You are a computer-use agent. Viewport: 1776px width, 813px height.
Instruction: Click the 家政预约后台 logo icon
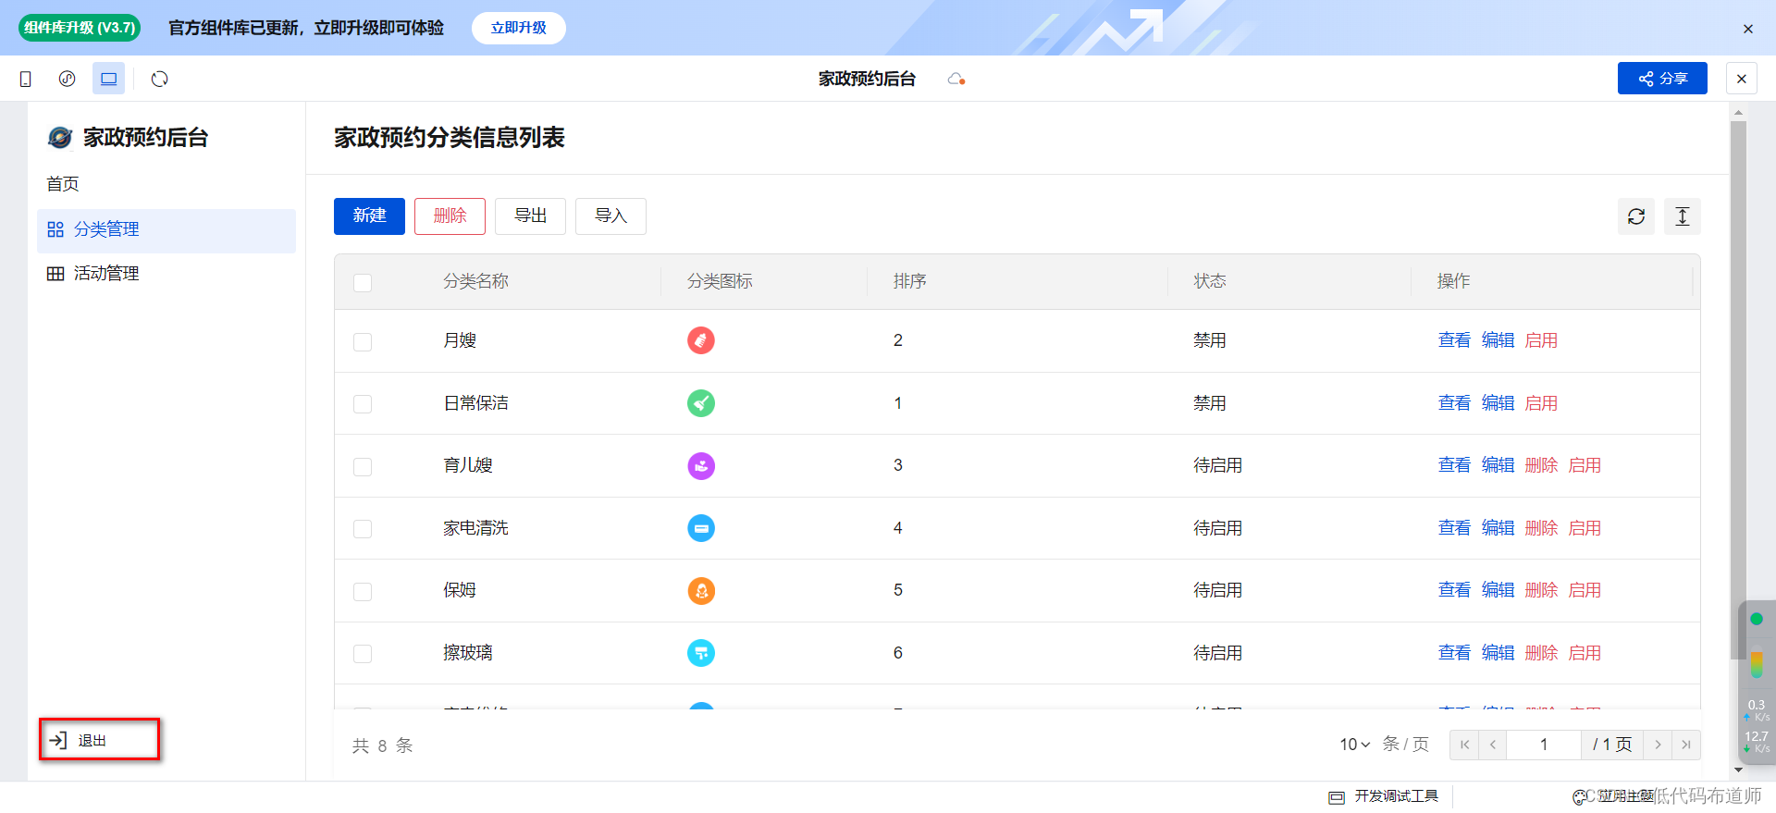60,138
